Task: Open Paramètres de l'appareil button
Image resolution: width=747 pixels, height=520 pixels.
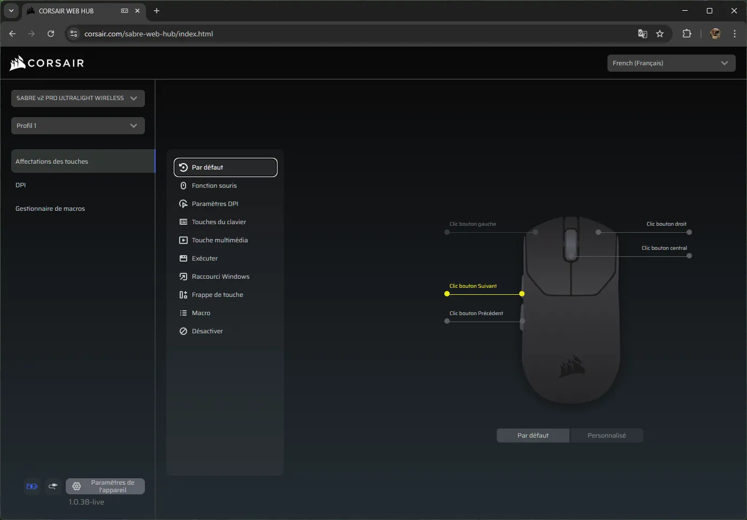Action: pos(105,486)
